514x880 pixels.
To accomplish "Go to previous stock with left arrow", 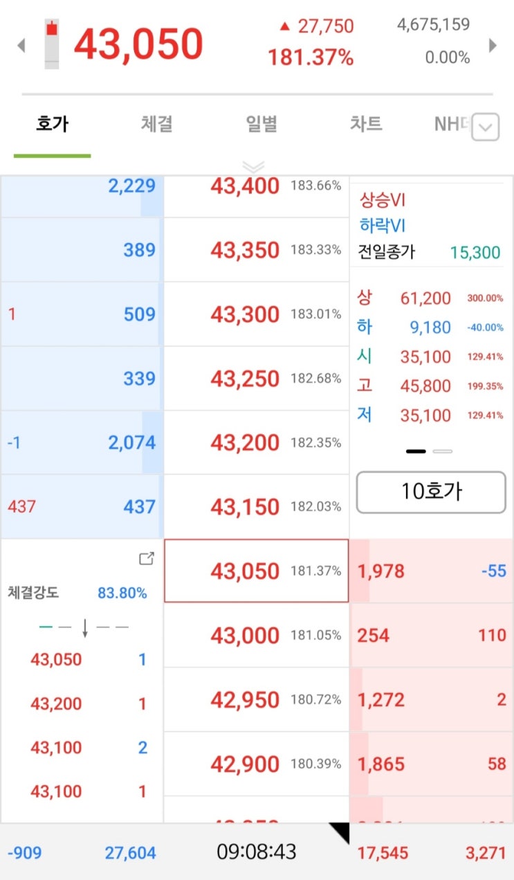I will pos(21,46).
